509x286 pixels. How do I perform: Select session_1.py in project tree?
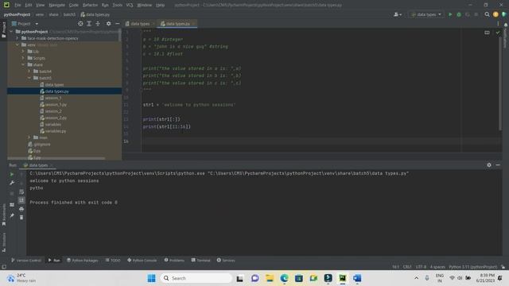(x=56, y=104)
